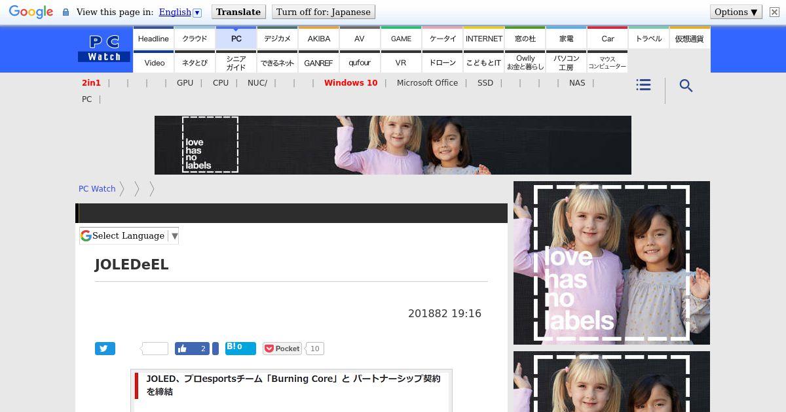Open the マウスコンピューター tab
The width and height of the screenshot is (786, 412).
click(607, 62)
